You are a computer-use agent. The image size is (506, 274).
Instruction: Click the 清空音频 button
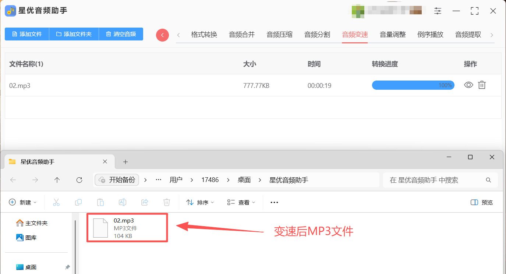point(121,34)
